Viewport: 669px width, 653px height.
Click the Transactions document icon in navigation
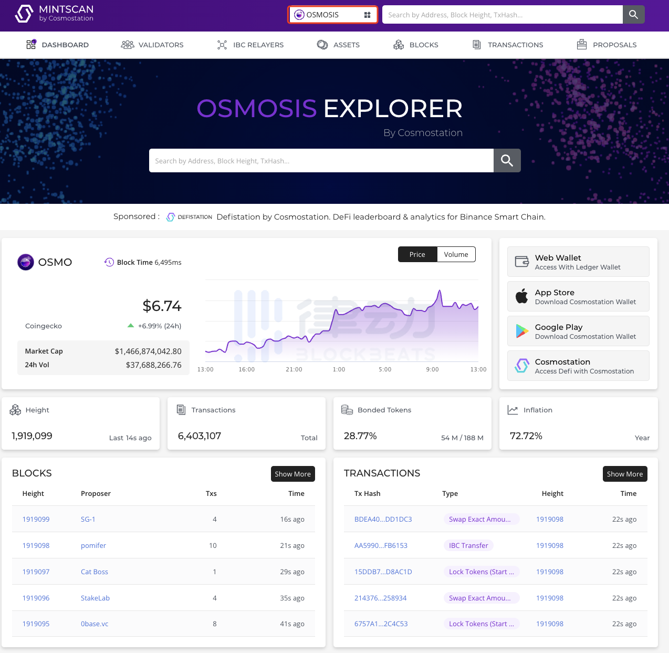pyautogui.click(x=477, y=45)
